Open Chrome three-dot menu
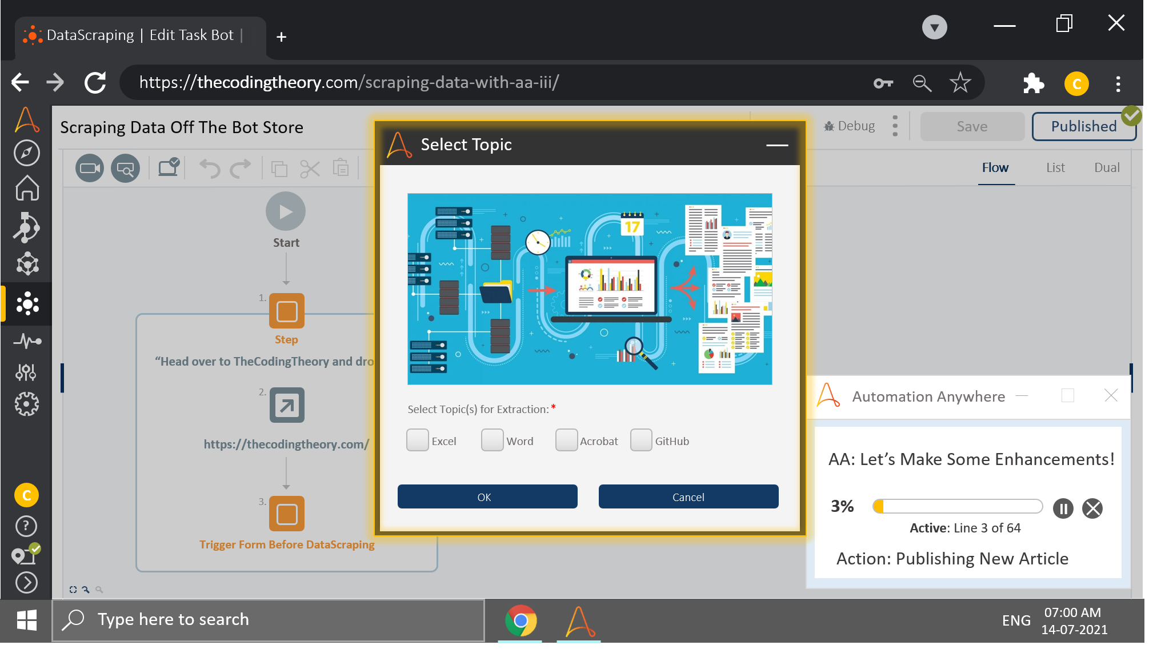1153x661 pixels. pyautogui.click(x=1118, y=84)
